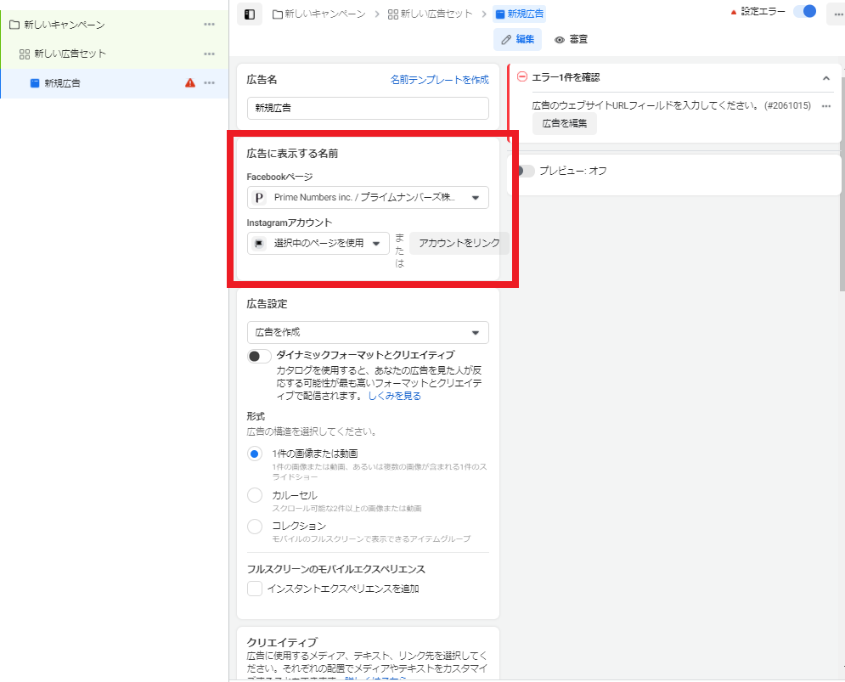Open options for 新しいキャンペーン row
Screen dimensions: 845x682
210,25
